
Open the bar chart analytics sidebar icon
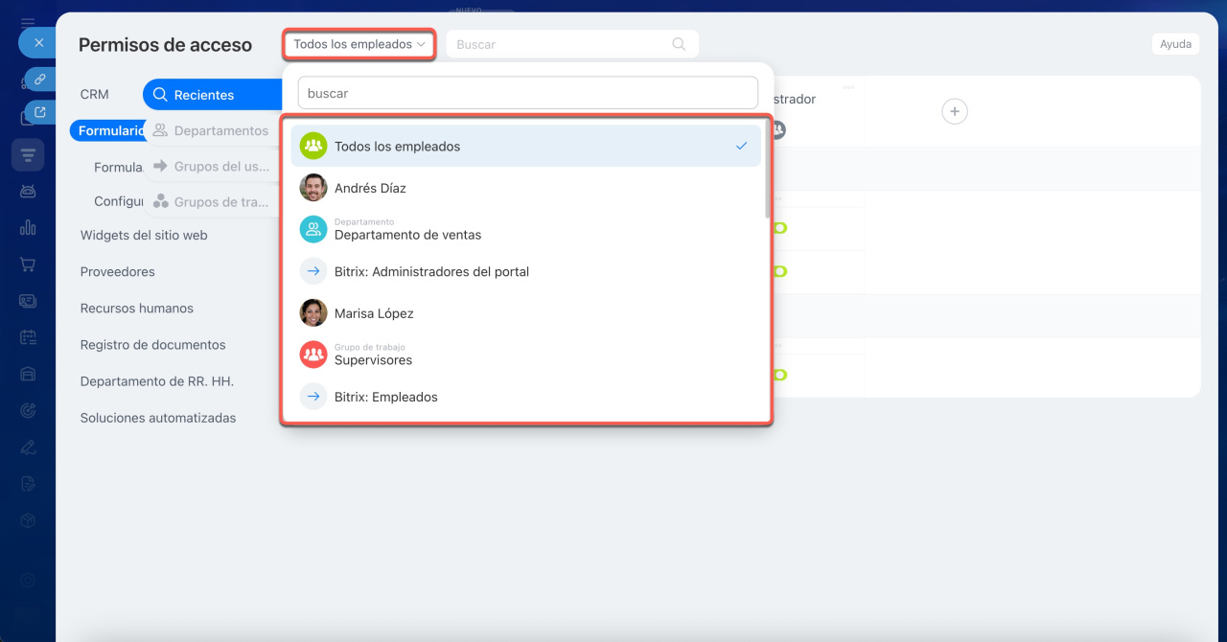coord(28,227)
